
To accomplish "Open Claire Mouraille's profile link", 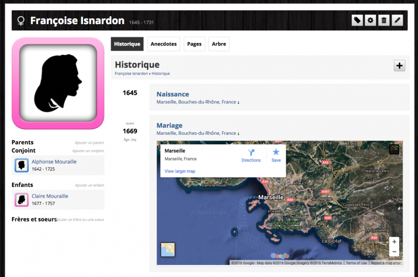I will pos(50,197).
